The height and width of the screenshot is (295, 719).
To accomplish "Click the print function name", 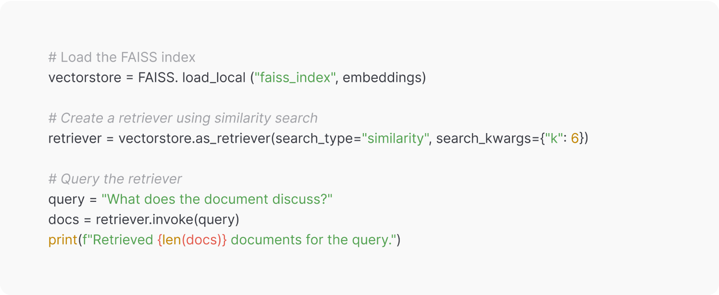I will 63,240.
